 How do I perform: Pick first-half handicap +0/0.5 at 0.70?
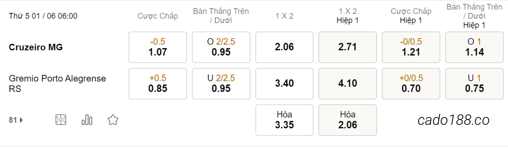click(x=411, y=84)
